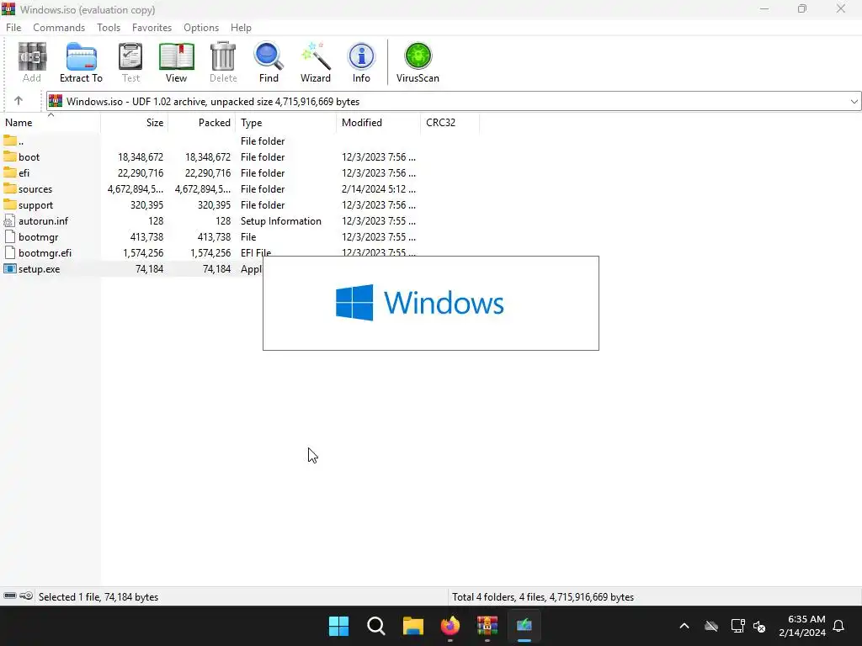Viewport: 862px width, 646px height.
Task: Open the Commands menu
Action: [x=59, y=28]
